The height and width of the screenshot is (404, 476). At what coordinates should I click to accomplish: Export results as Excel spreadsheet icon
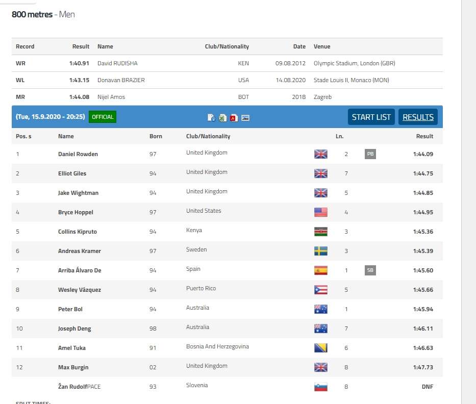click(222, 118)
